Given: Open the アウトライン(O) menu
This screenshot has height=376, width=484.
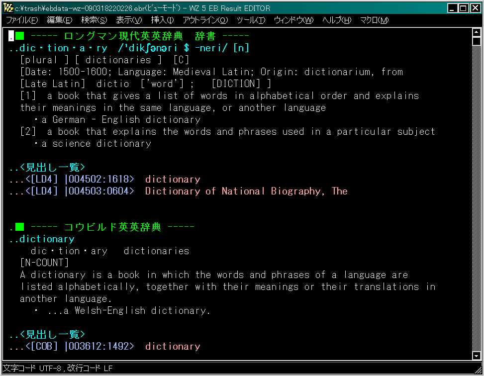Looking at the screenshot, I should [x=205, y=20].
